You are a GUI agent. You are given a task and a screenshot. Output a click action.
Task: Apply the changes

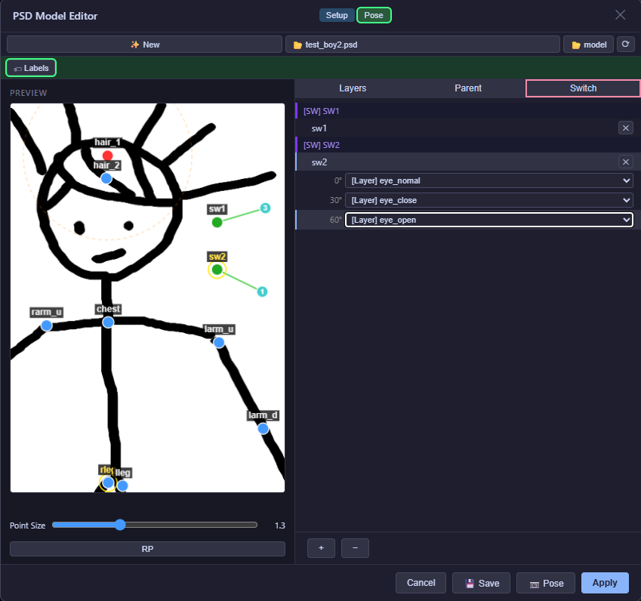605,583
